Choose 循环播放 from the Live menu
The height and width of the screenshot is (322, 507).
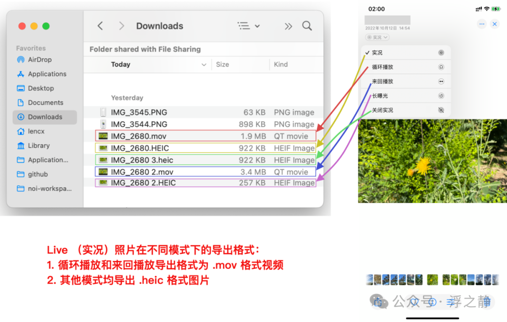pyautogui.click(x=406, y=67)
